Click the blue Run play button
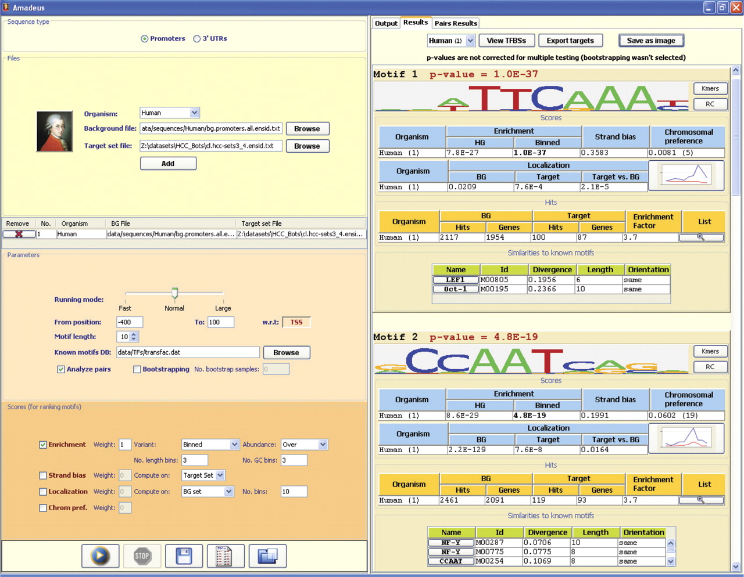The height and width of the screenshot is (577, 744). [100, 556]
